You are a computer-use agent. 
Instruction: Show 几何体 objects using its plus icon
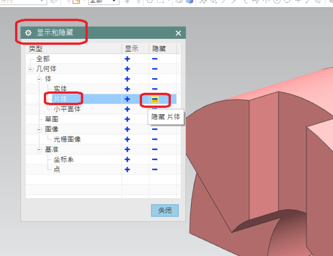click(x=127, y=69)
